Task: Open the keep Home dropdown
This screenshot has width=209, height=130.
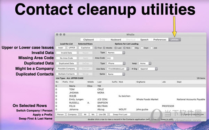Action: 145,63
